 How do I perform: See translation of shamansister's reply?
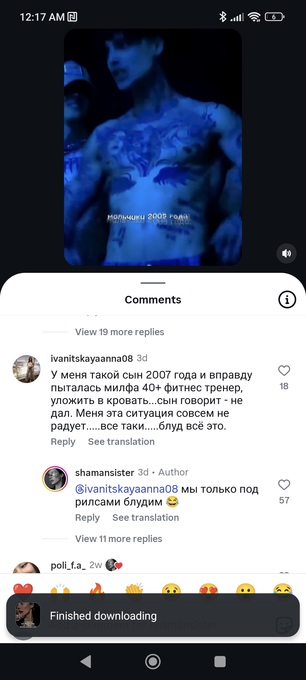click(x=146, y=518)
